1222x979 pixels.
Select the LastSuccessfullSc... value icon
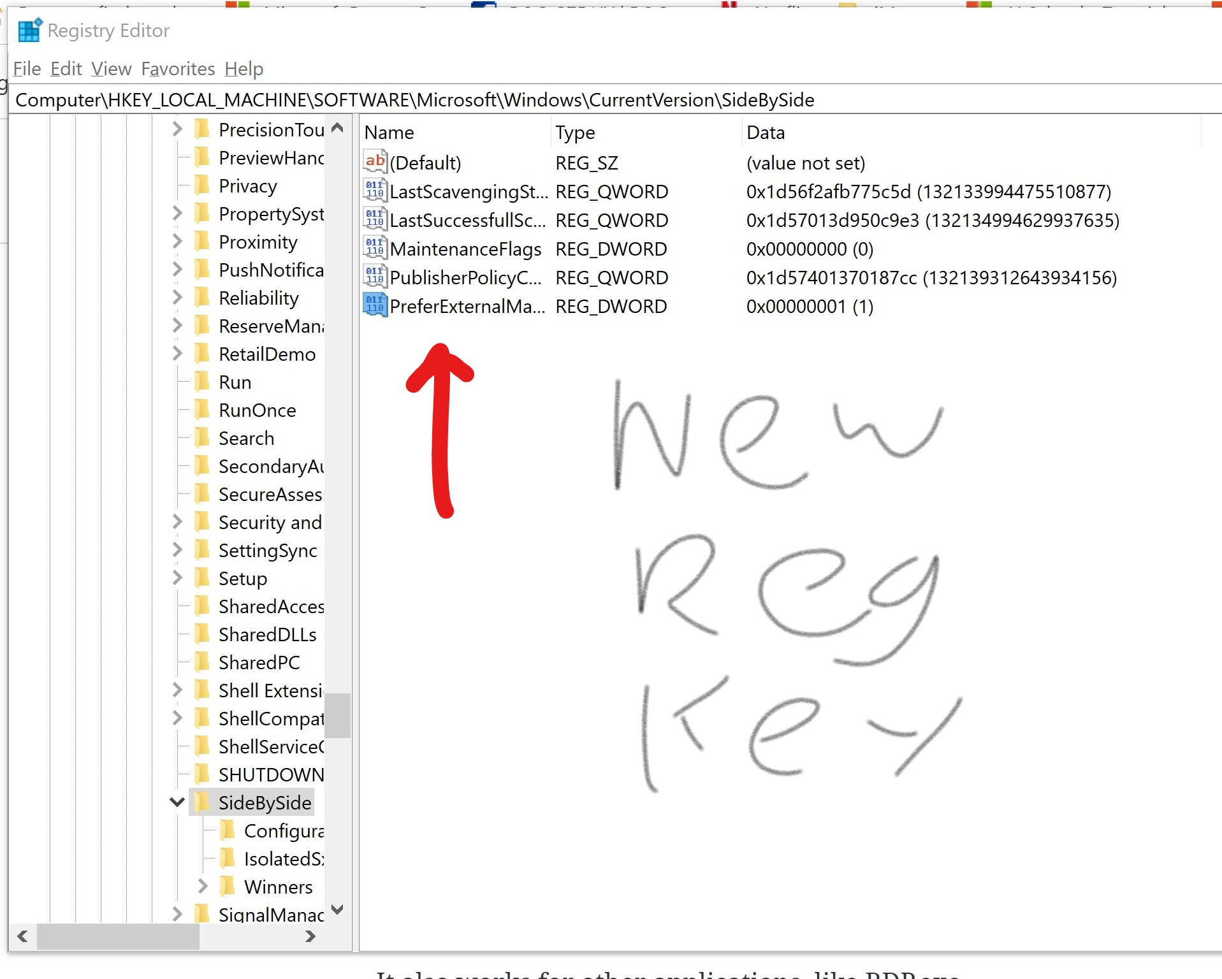375,219
